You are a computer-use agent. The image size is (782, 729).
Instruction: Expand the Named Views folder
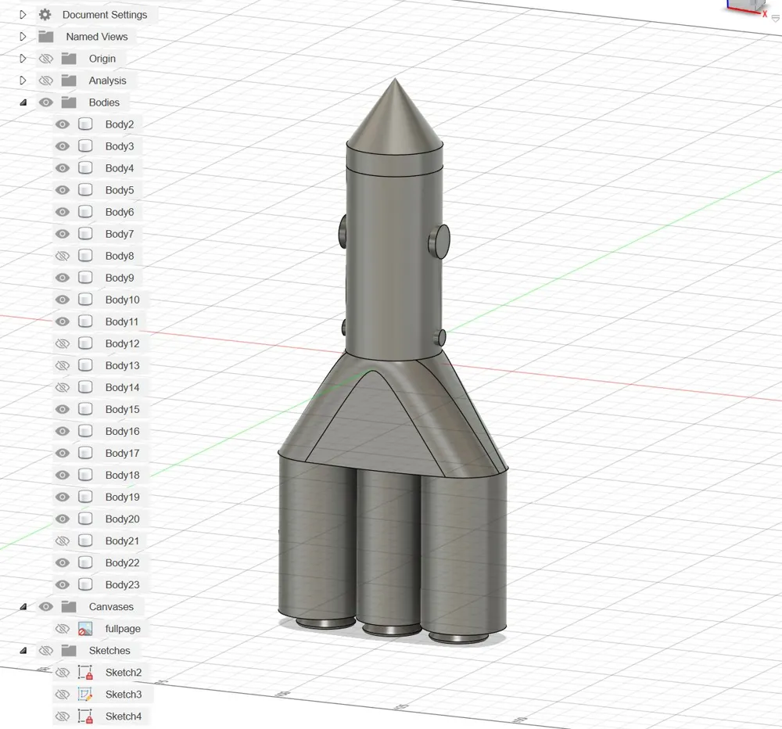pyautogui.click(x=23, y=36)
